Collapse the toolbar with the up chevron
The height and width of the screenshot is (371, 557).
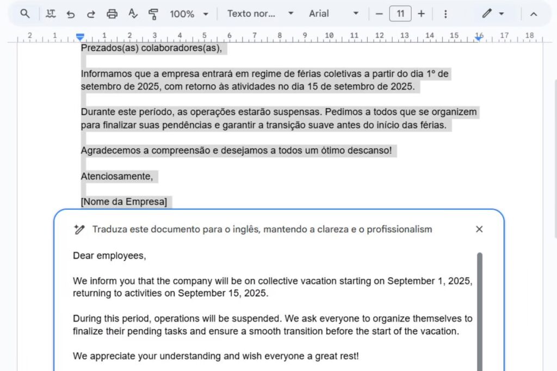[x=534, y=14]
